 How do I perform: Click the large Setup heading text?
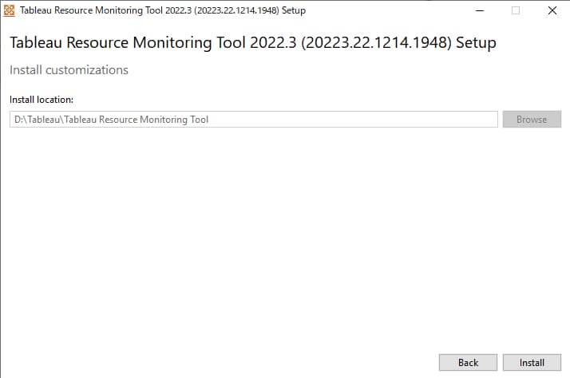pos(253,42)
